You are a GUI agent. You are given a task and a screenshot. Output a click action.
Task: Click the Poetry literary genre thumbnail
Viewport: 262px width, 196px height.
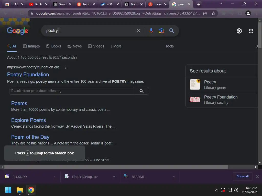click(x=195, y=84)
